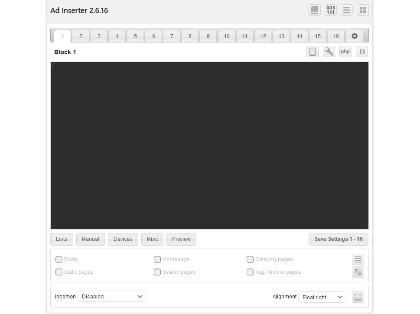
Task: Open the alignment keyboard style icon
Action: (x=358, y=297)
